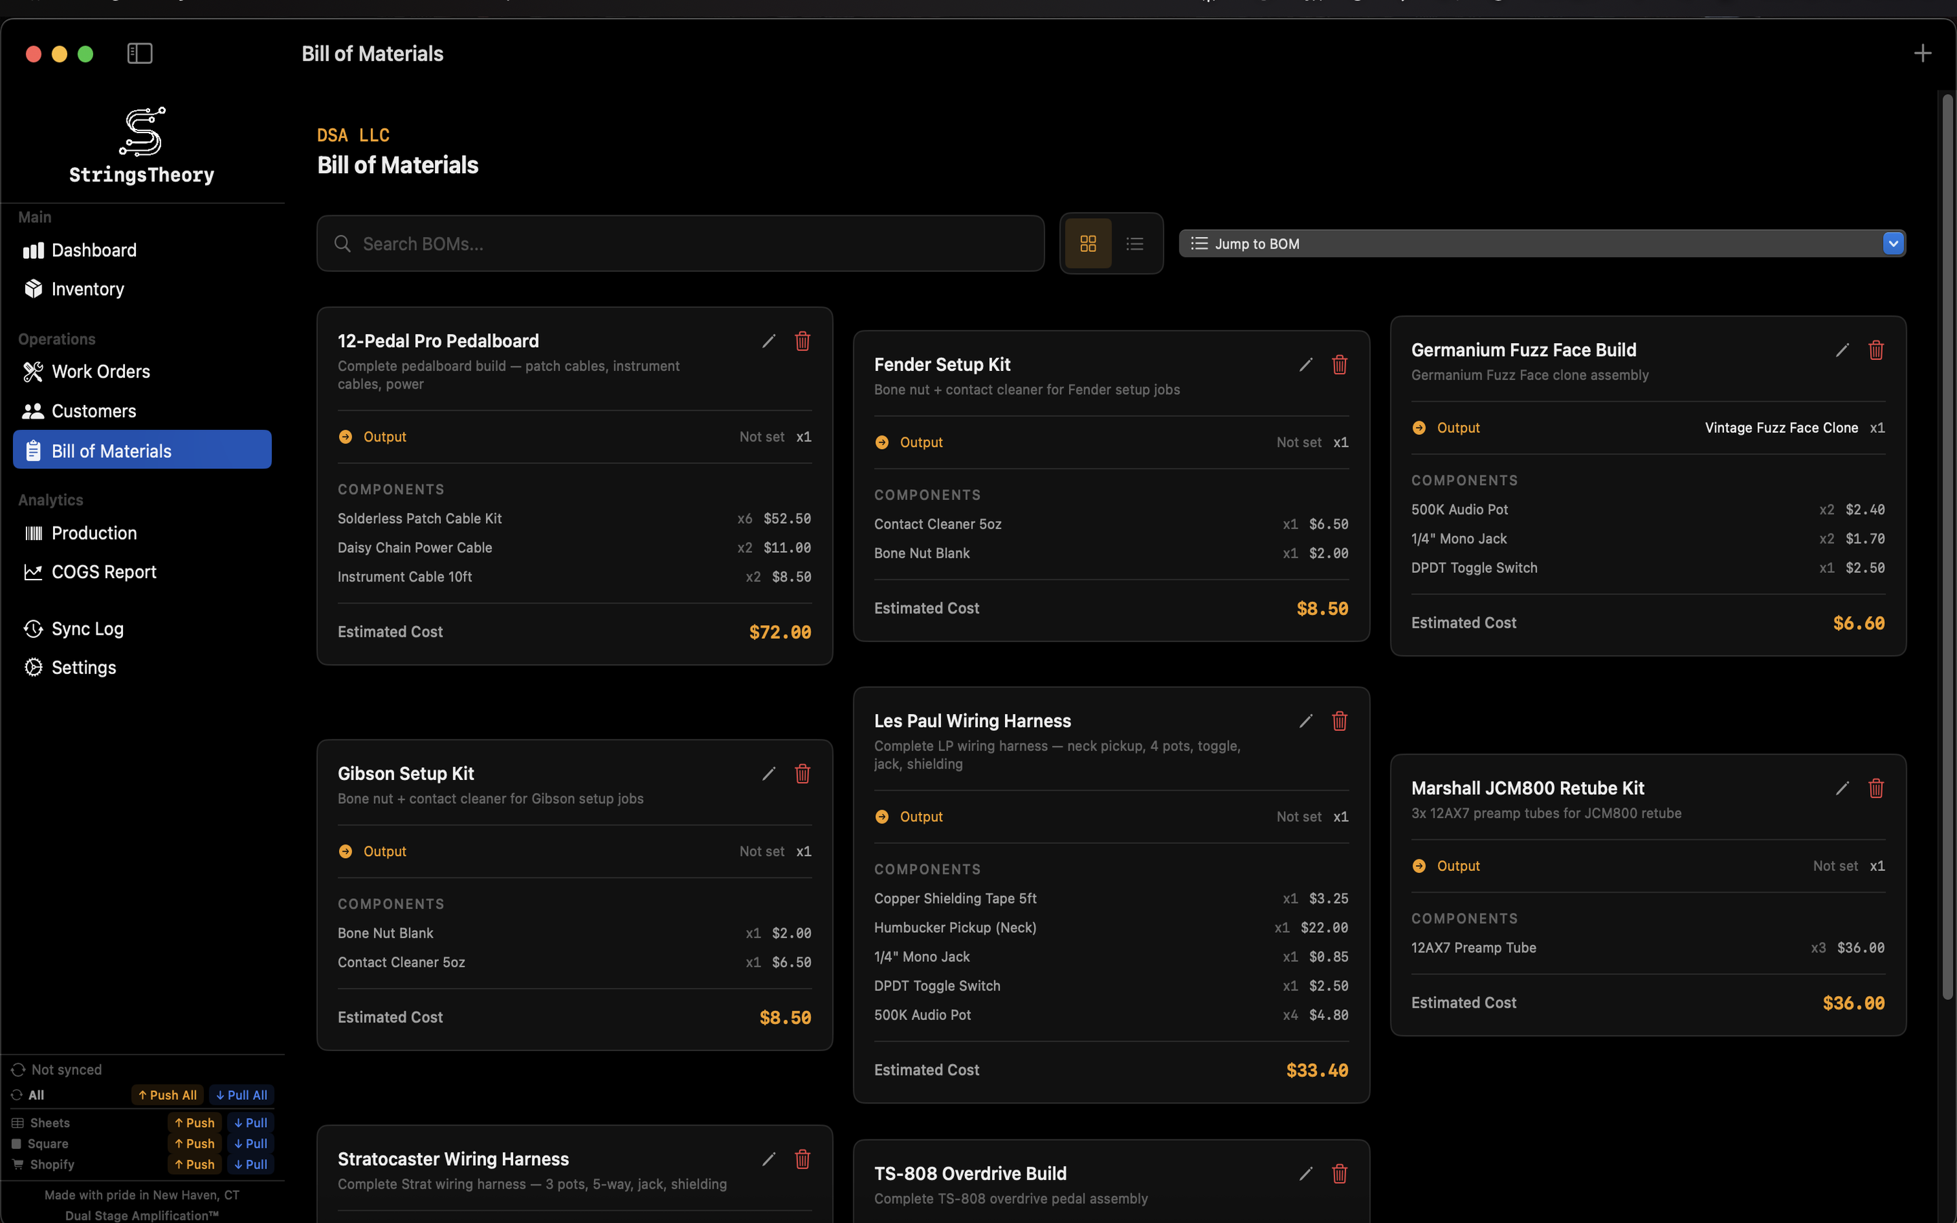Screen dimensions: 1957x1223
Task: Open the Work Orders section
Action: [101, 372]
